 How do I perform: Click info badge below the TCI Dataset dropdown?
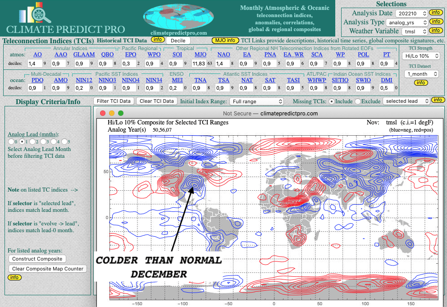click(420, 83)
